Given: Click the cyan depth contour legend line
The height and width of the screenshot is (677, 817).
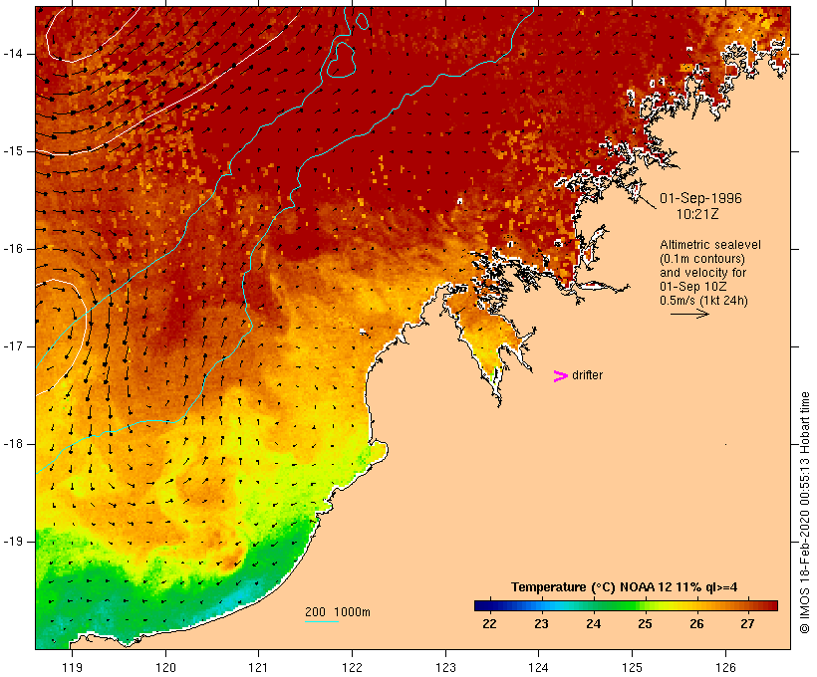Looking at the screenshot, I should (x=322, y=621).
